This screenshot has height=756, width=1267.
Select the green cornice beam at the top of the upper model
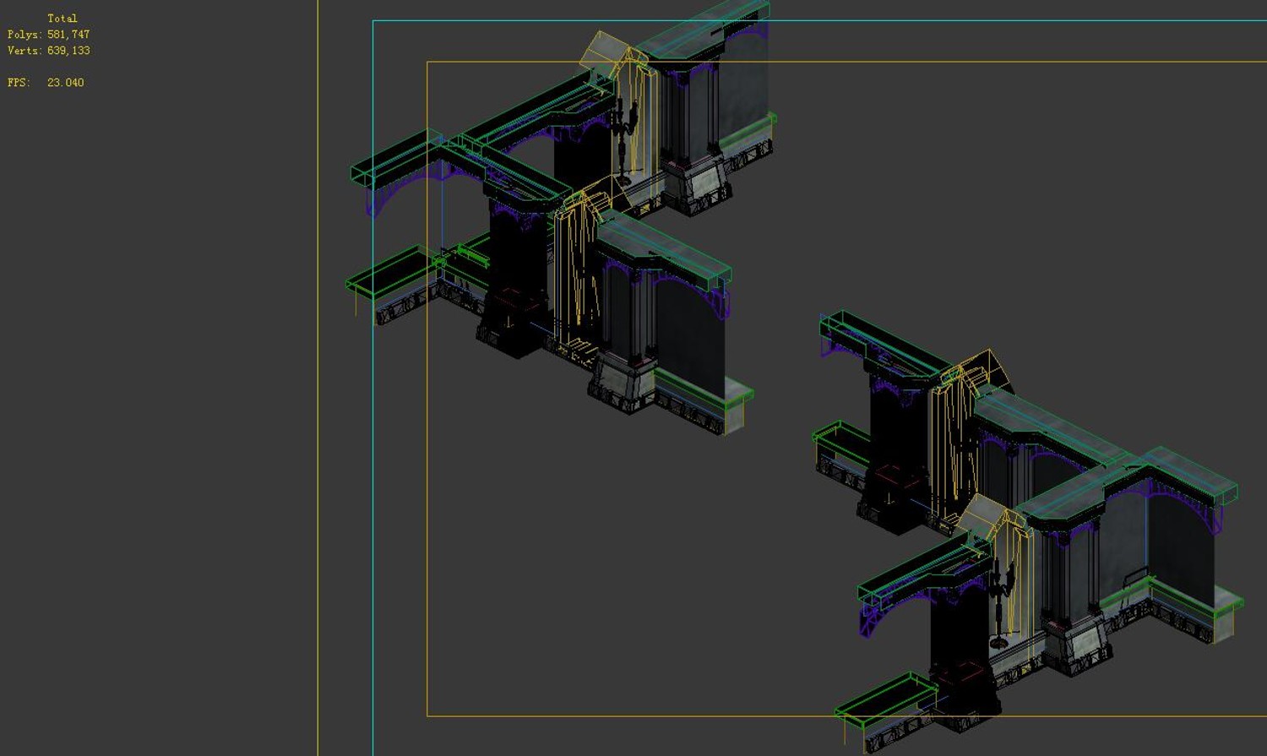(x=701, y=30)
